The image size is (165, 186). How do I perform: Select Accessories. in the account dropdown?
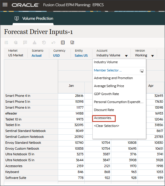pyautogui.click(x=103, y=118)
